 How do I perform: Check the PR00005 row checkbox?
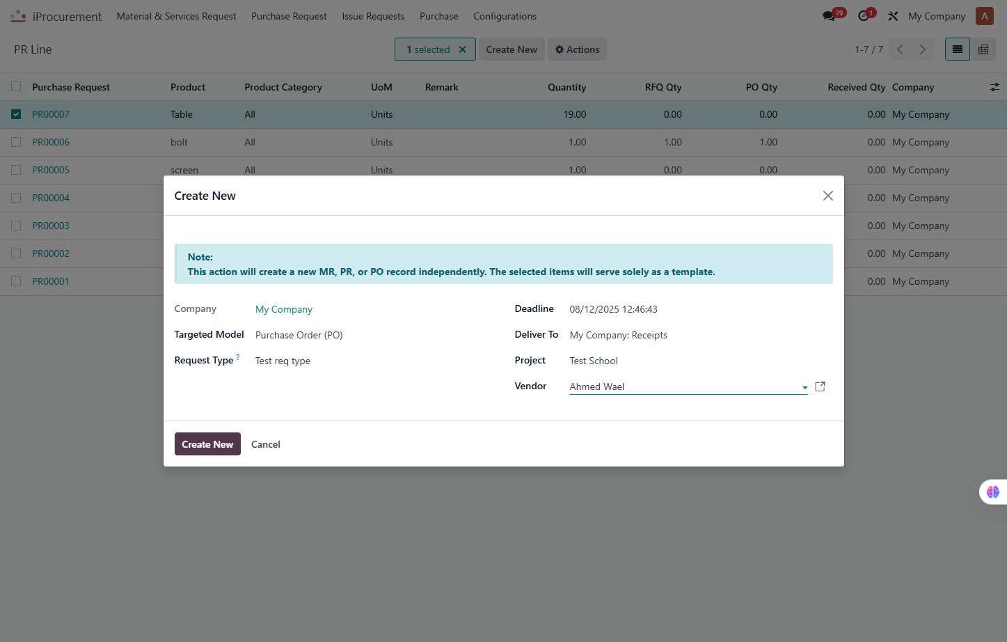click(x=16, y=170)
